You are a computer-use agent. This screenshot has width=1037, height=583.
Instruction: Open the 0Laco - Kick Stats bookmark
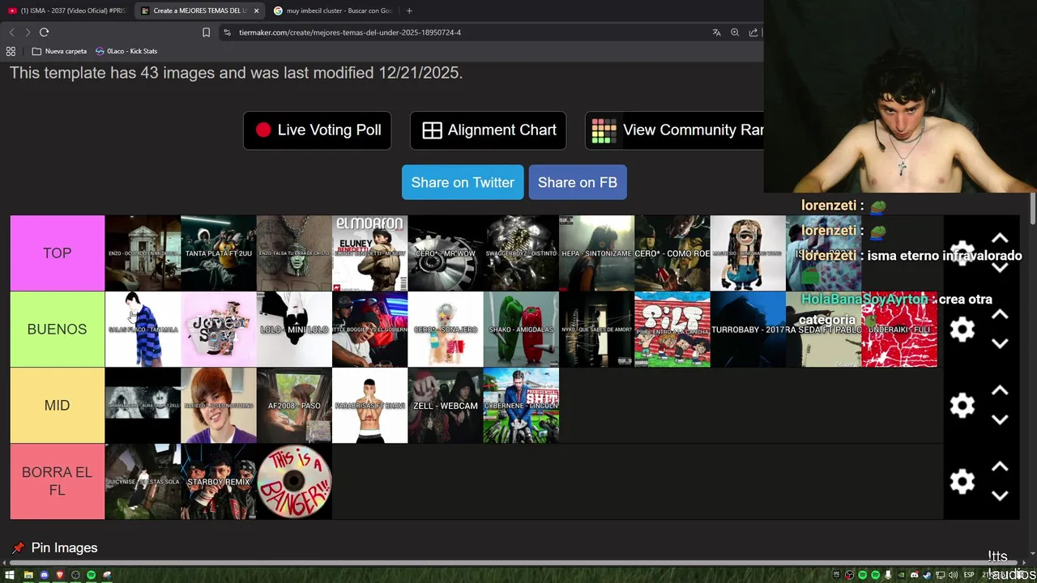(x=126, y=51)
